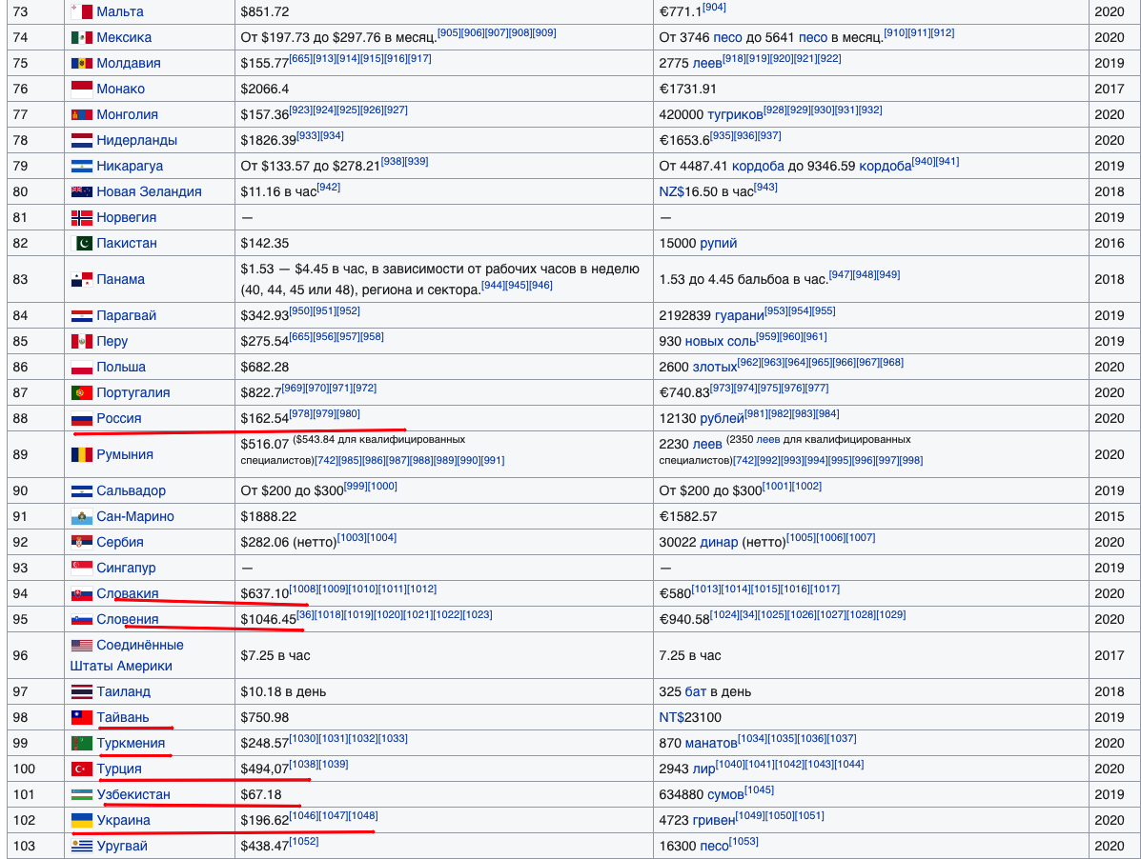Viewport: 1141px width, 859px height.
Task: Click the Poland flag icon
Action: pos(82,367)
